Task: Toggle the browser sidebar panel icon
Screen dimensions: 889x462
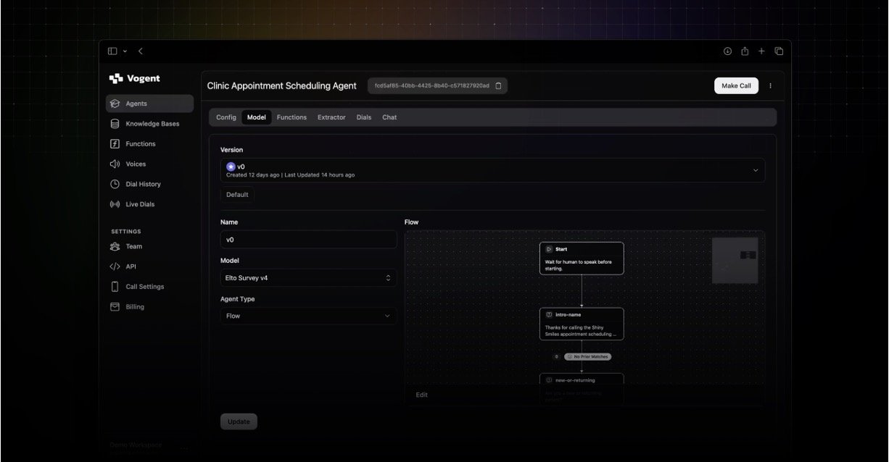Action: click(x=112, y=51)
